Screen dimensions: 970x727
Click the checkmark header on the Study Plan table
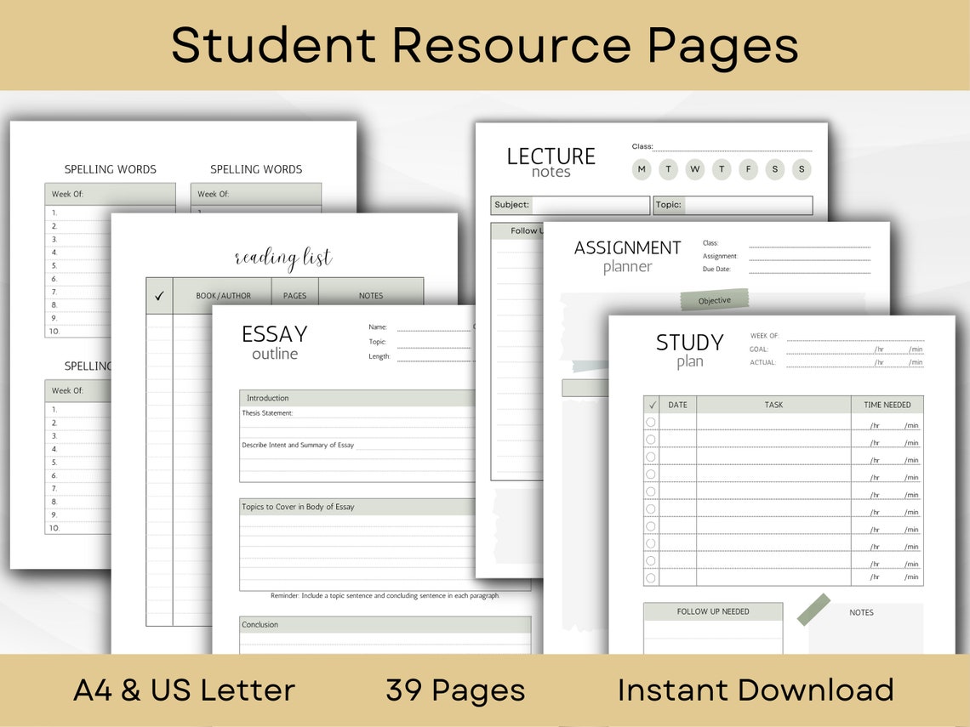(x=651, y=405)
